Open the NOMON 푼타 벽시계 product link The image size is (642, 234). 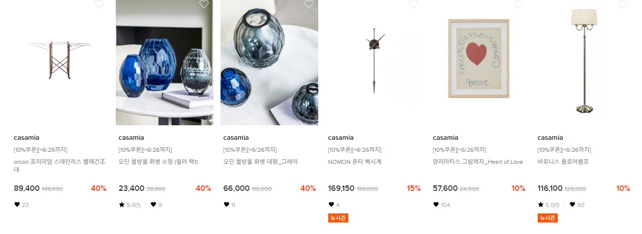354,162
